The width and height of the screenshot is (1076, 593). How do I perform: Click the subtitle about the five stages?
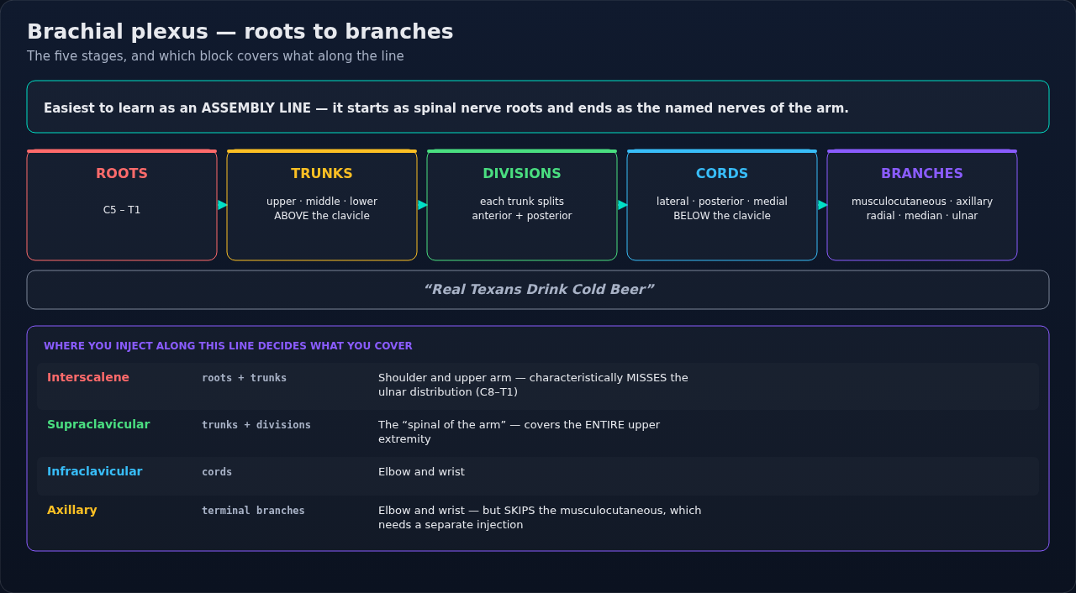click(215, 56)
